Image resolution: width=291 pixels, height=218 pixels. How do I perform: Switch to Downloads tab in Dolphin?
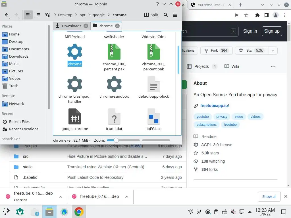point(71,26)
